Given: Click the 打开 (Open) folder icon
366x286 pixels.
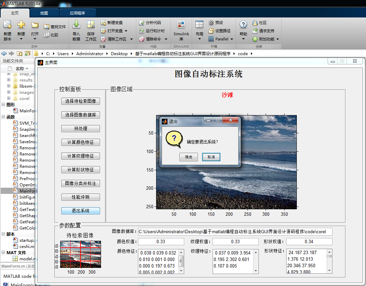Looking at the screenshot, I should [35, 25].
